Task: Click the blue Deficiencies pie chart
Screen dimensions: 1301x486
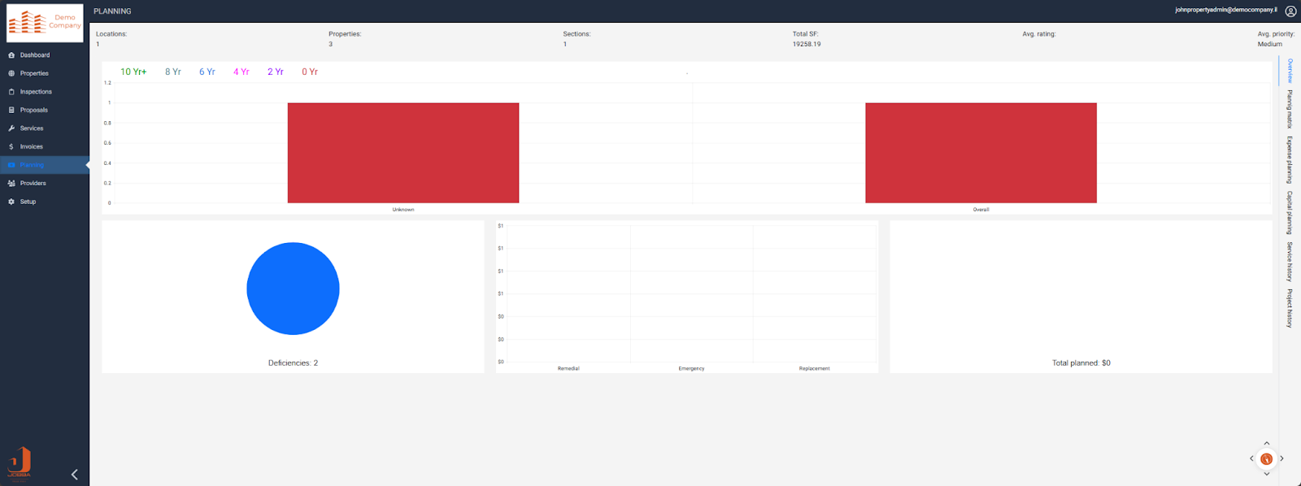Action: [293, 289]
